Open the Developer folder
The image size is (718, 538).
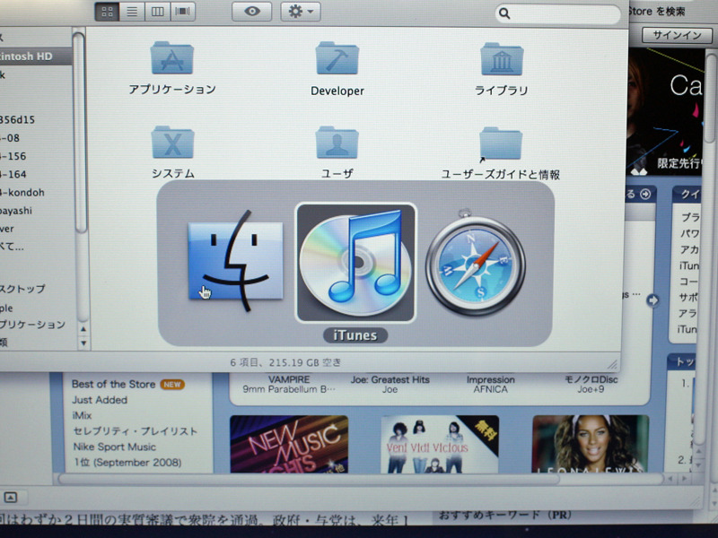(x=337, y=69)
